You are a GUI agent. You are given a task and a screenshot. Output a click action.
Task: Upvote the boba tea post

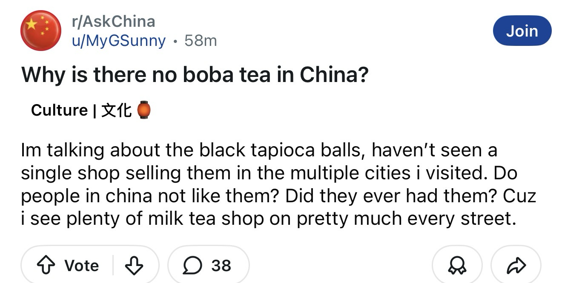(x=46, y=266)
